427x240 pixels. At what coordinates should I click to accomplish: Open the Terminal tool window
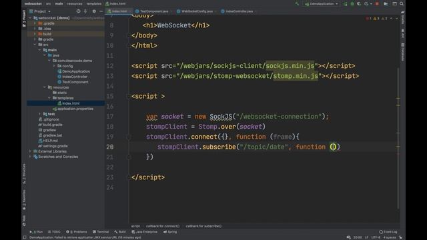point(101,232)
